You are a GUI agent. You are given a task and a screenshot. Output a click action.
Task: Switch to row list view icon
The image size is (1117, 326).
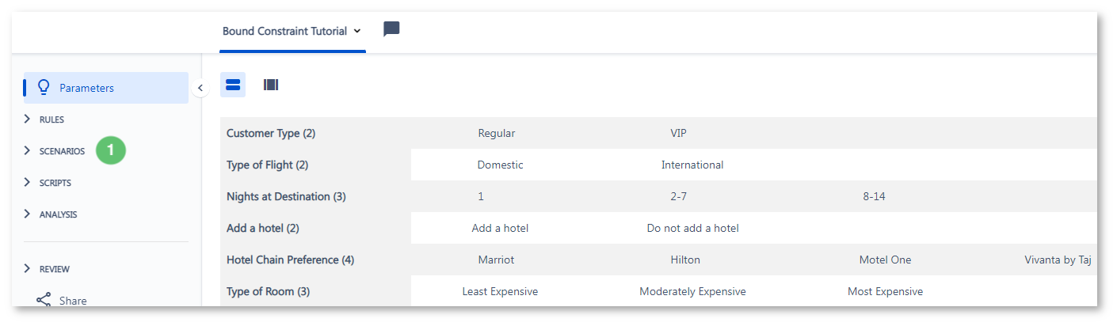coord(233,85)
